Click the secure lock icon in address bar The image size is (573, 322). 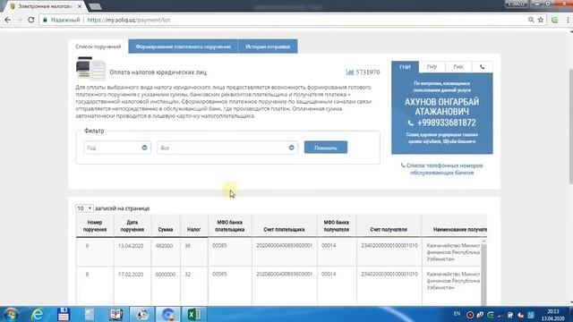pos(45,20)
